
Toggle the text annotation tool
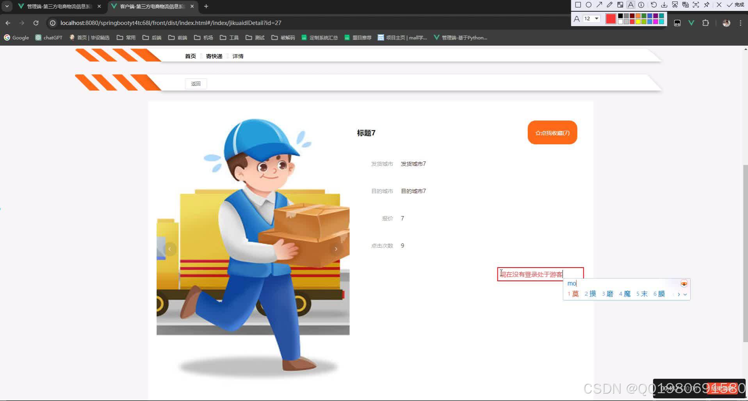[x=630, y=5]
